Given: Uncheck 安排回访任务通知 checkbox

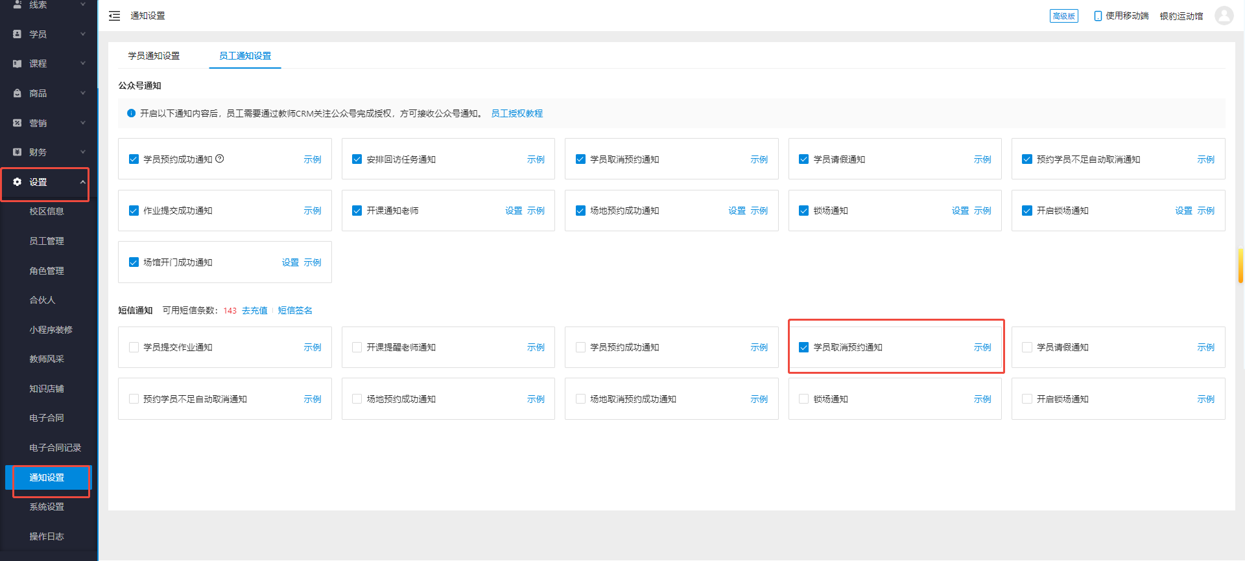Looking at the screenshot, I should click(x=357, y=159).
